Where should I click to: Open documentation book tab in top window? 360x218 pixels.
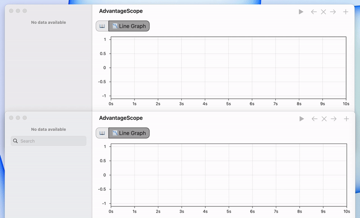102,26
